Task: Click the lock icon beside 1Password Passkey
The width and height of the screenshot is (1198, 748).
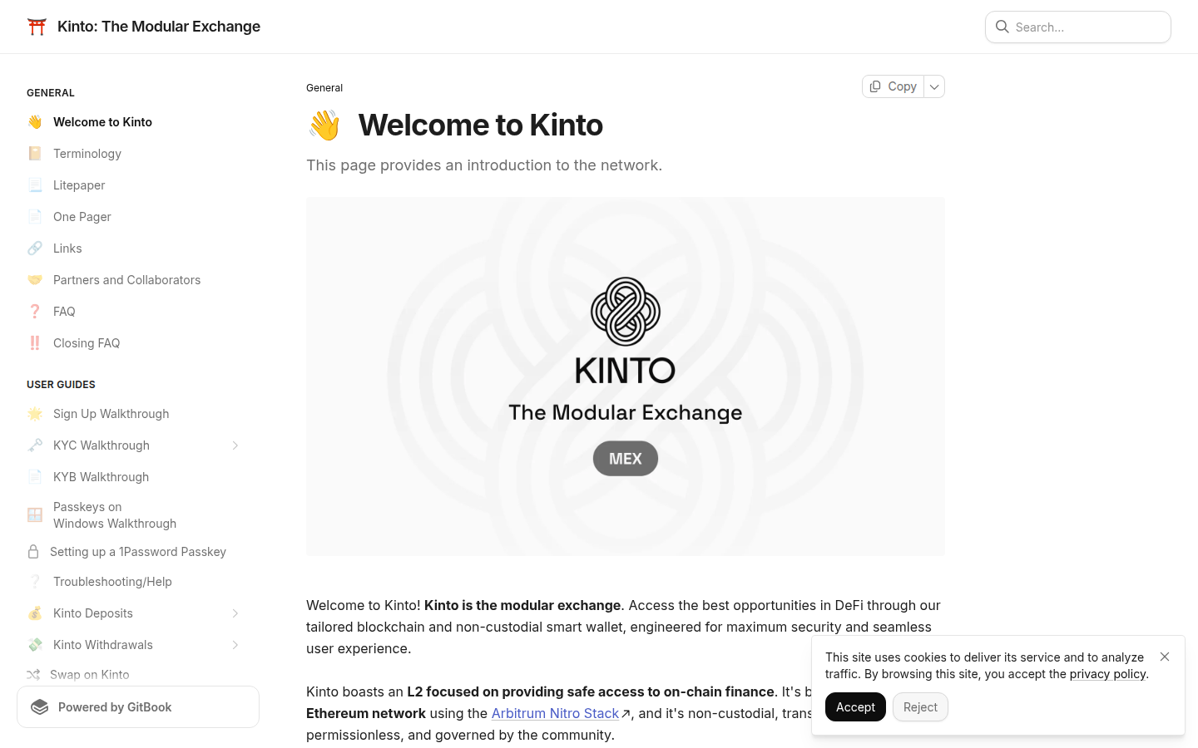Action: tap(33, 552)
